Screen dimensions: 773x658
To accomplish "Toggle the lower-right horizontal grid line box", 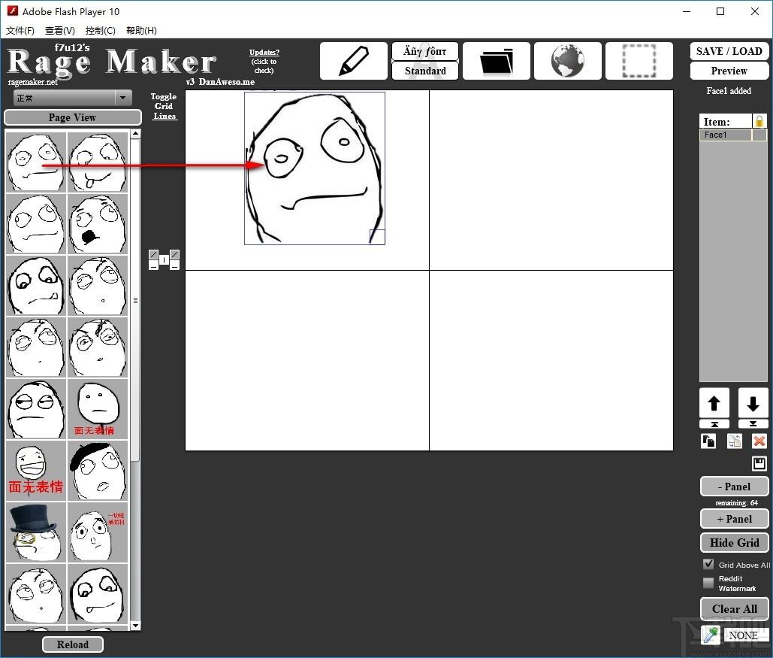I will pyautogui.click(x=174, y=265).
